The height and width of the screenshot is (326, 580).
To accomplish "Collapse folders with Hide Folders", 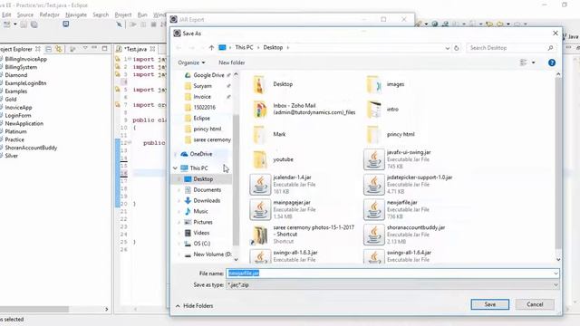I will (x=195, y=306).
